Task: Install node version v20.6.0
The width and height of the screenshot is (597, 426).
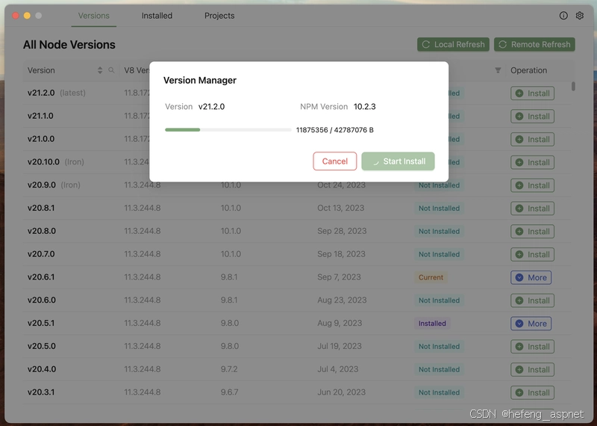Action: pos(532,300)
